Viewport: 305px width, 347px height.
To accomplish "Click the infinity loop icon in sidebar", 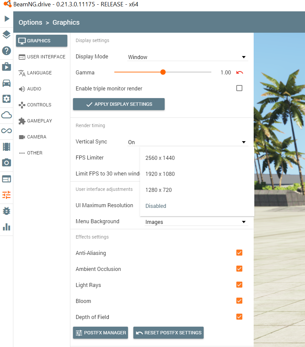I will (x=6, y=131).
